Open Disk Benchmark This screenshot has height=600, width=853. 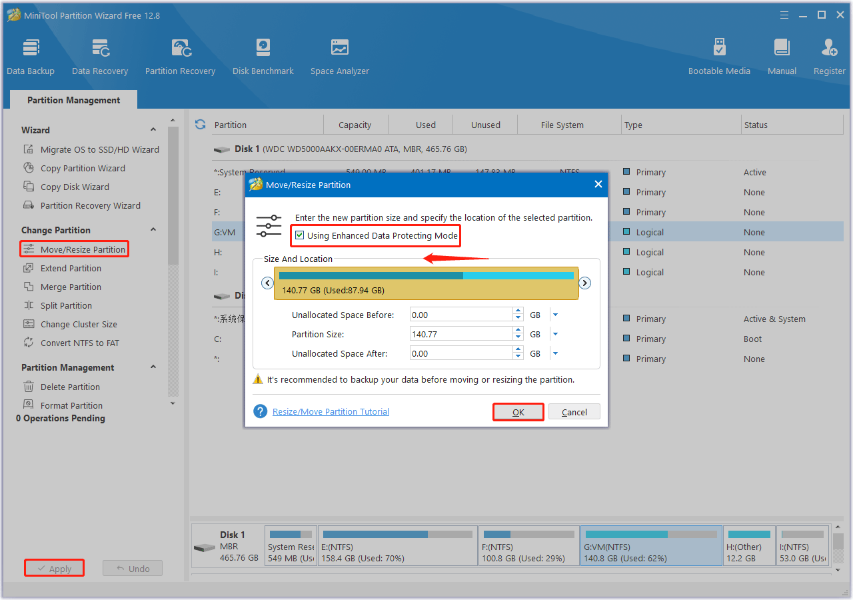[263, 57]
